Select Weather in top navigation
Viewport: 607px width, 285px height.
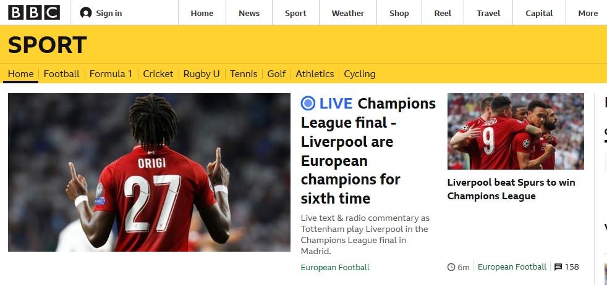tap(347, 13)
